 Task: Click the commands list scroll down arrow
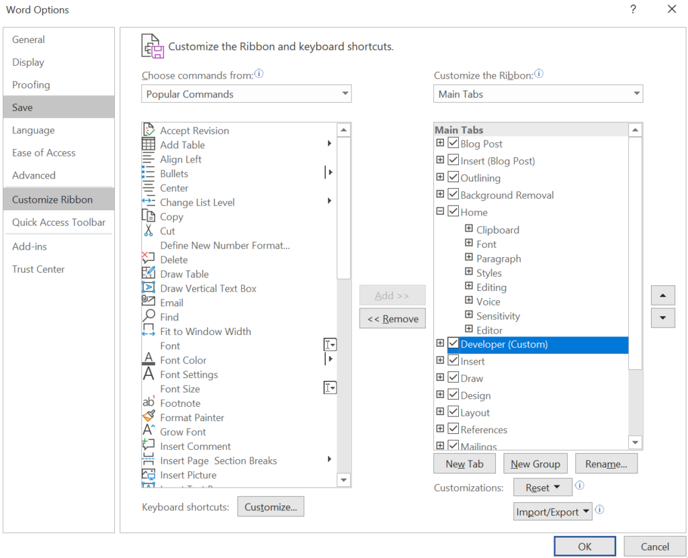344,479
